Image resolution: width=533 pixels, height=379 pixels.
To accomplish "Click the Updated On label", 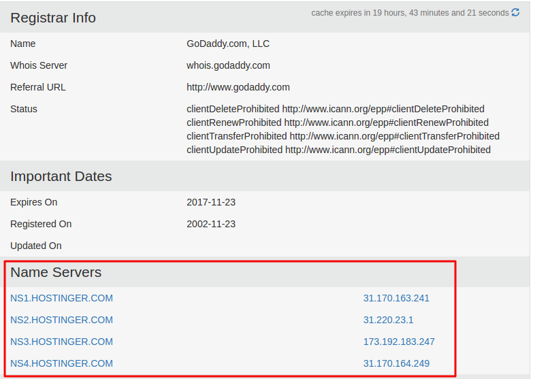I will (x=36, y=246).
